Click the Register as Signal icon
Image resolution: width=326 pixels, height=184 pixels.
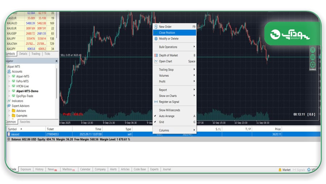click(x=156, y=102)
